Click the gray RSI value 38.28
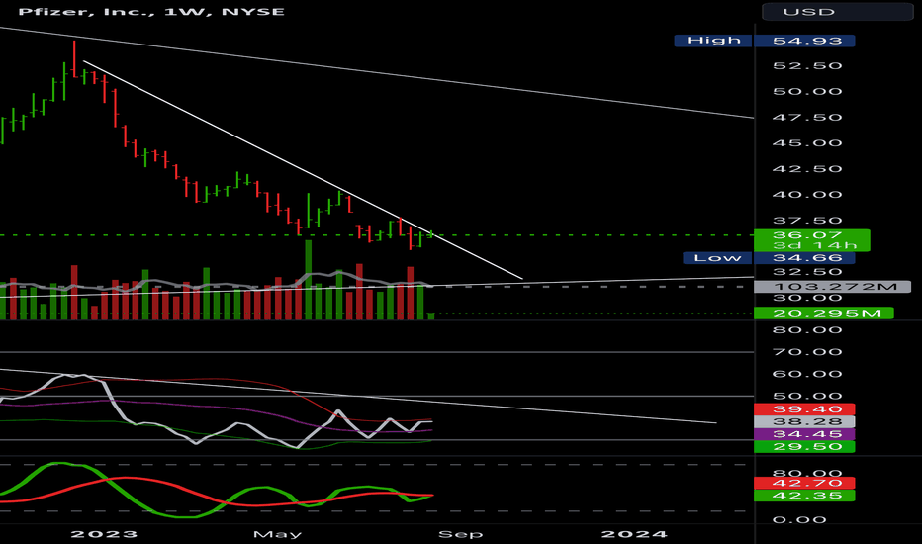This screenshot has width=922, height=544. click(x=804, y=421)
